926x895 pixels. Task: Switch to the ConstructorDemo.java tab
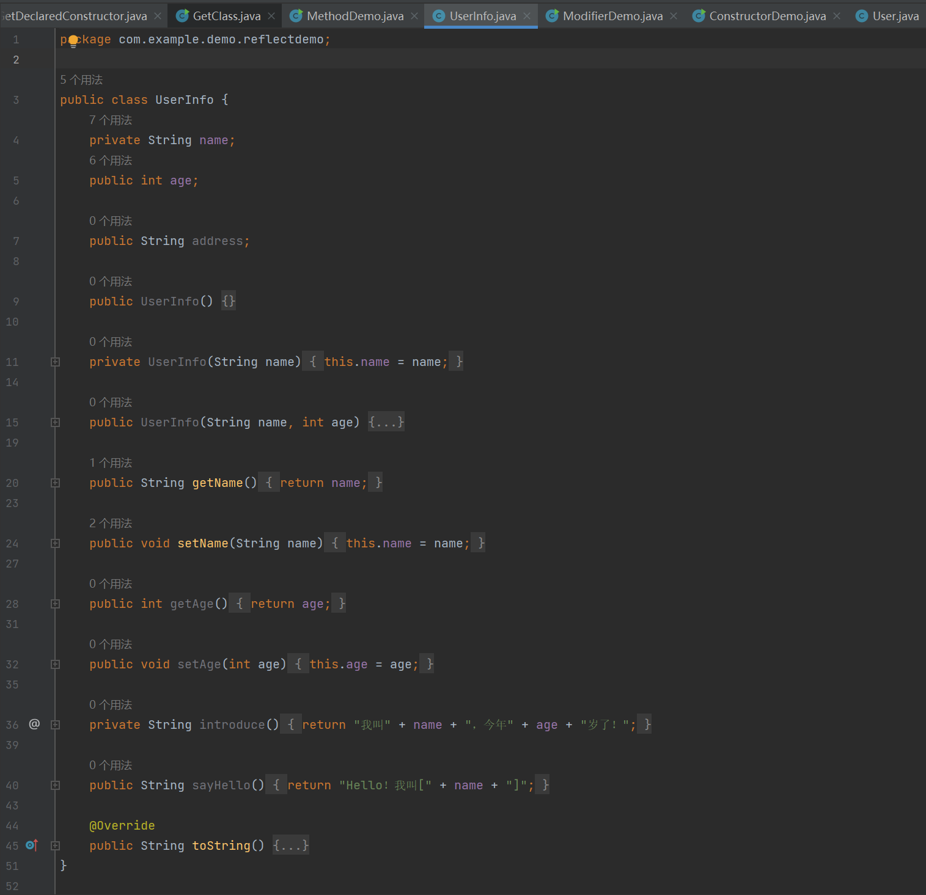tap(767, 16)
